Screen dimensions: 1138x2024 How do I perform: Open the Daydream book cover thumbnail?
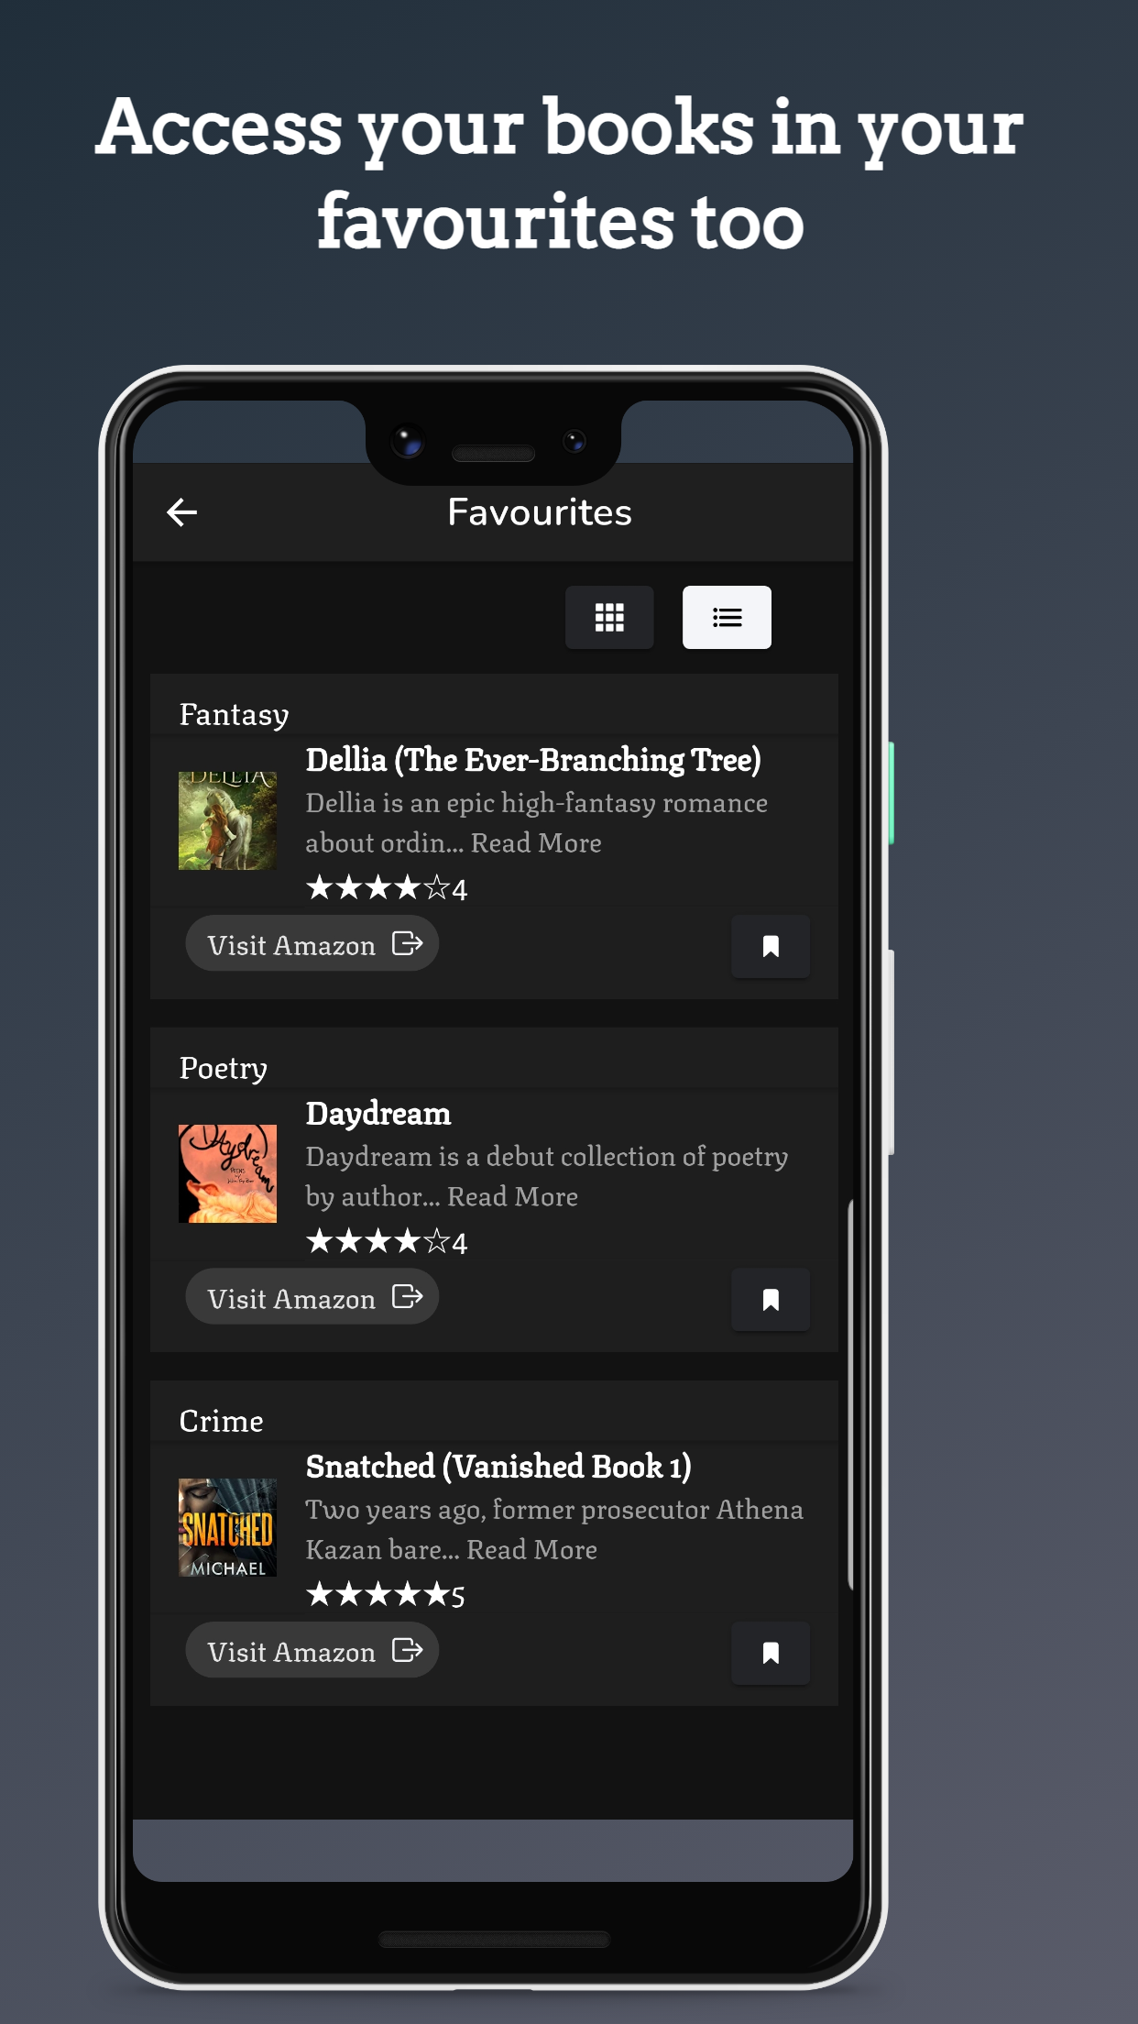(x=227, y=1173)
